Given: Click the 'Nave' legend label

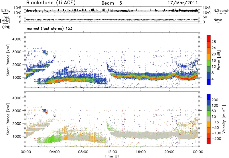Looking at the screenshot, I should 218,20.
